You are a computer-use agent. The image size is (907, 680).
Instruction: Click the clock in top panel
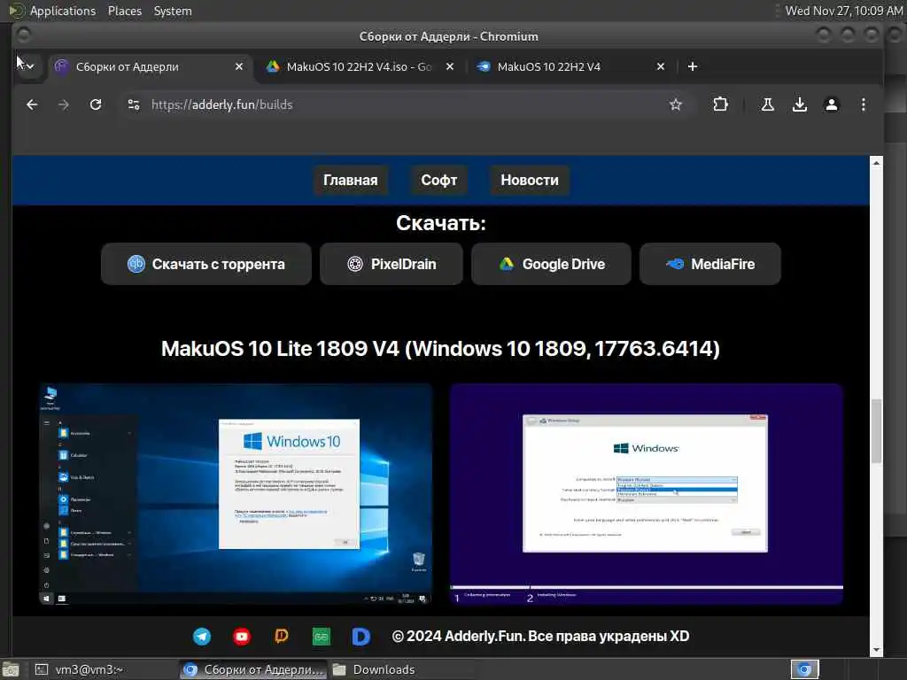click(x=844, y=11)
